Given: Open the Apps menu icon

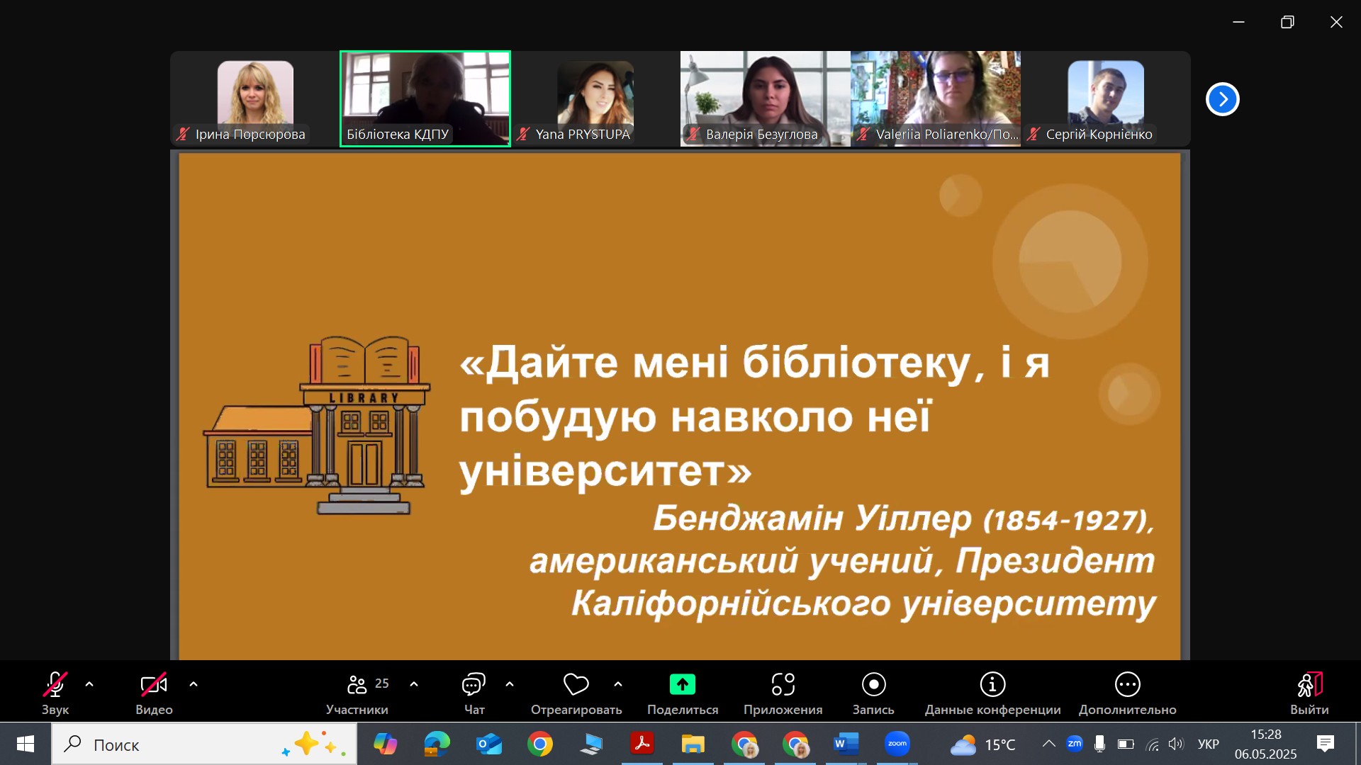Looking at the screenshot, I should (783, 685).
